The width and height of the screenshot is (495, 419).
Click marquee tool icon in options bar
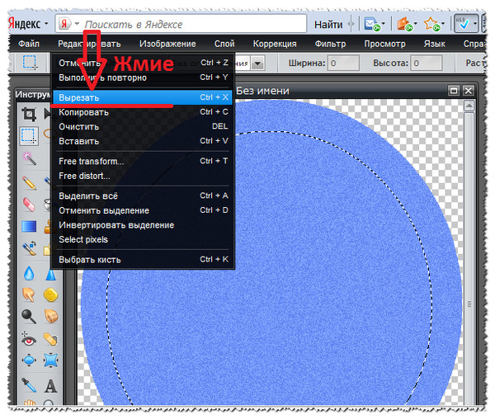pyautogui.click(x=30, y=62)
